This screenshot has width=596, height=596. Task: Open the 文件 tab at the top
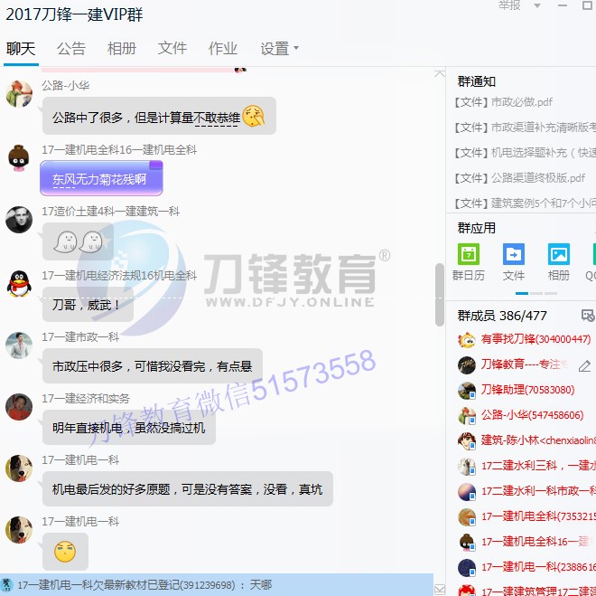(172, 49)
